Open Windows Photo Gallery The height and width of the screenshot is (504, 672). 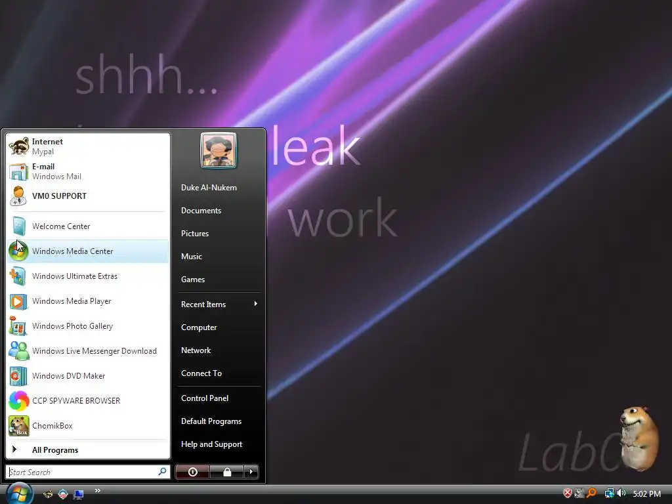(89, 326)
